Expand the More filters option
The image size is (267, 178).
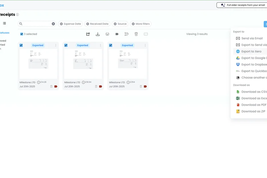141,24
